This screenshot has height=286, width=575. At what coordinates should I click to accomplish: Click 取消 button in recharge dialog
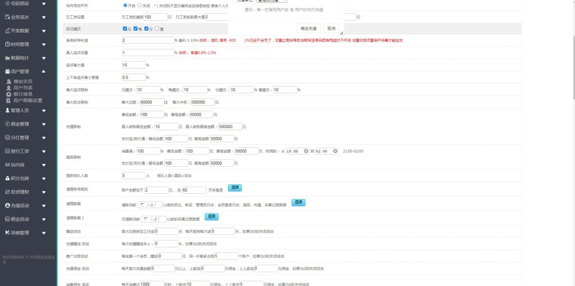(331, 28)
